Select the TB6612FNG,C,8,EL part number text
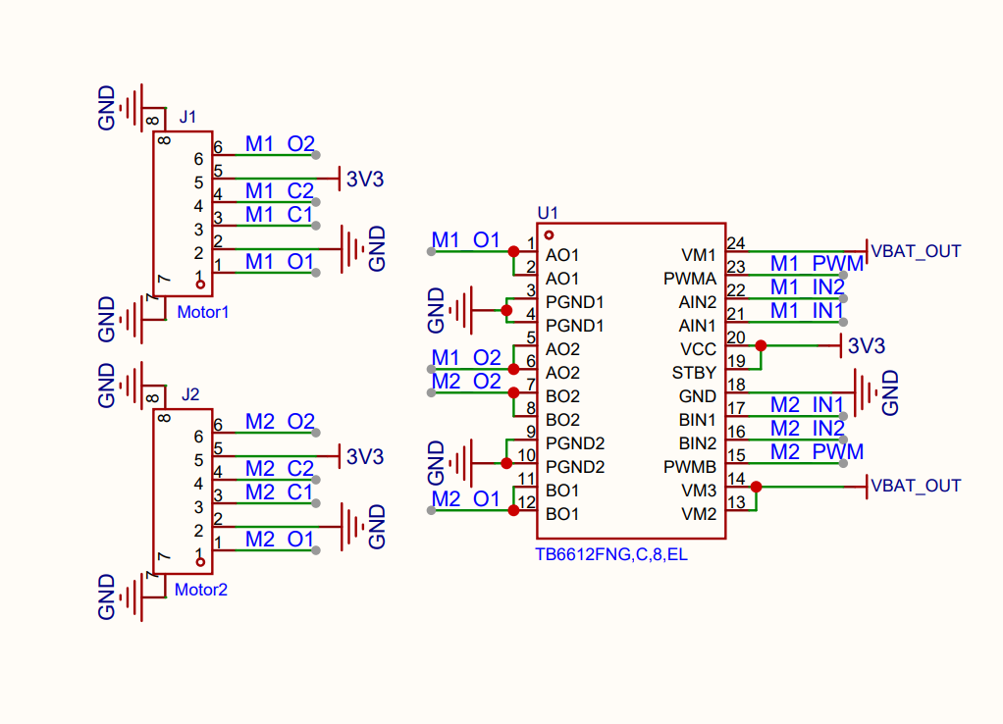 point(611,554)
